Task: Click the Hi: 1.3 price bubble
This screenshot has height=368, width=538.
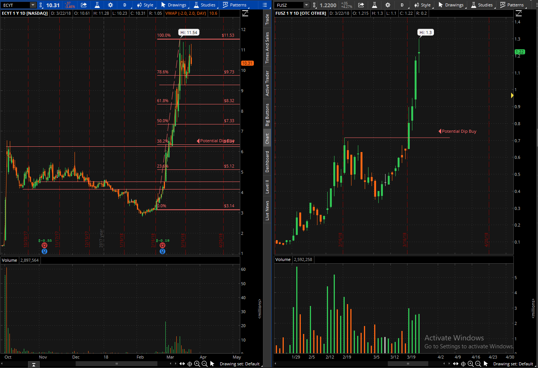Action: pyautogui.click(x=426, y=33)
